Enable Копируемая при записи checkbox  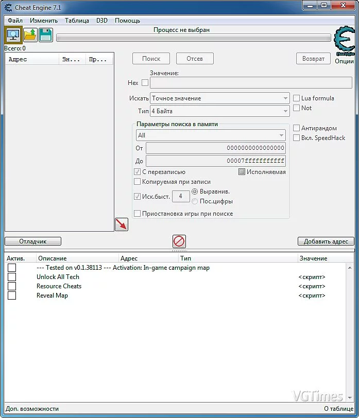click(137, 182)
